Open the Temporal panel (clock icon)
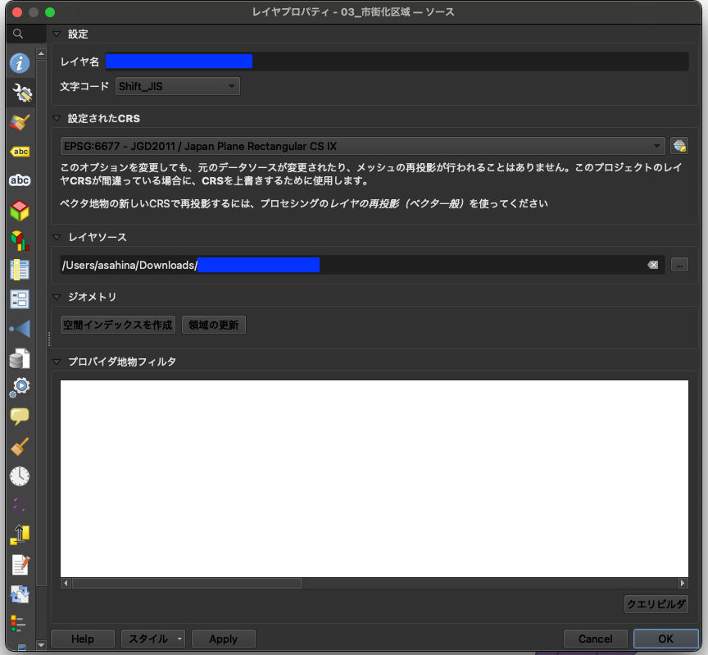Image resolution: width=708 pixels, height=655 pixels. pyautogui.click(x=20, y=476)
